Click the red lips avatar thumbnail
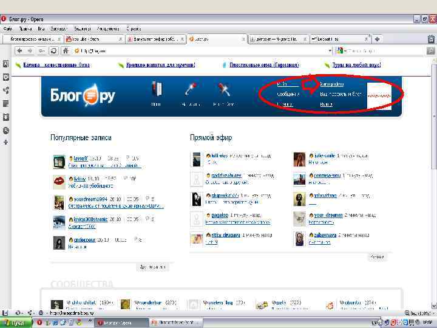The height and width of the screenshot is (328, 437). [x=59, y=182]
